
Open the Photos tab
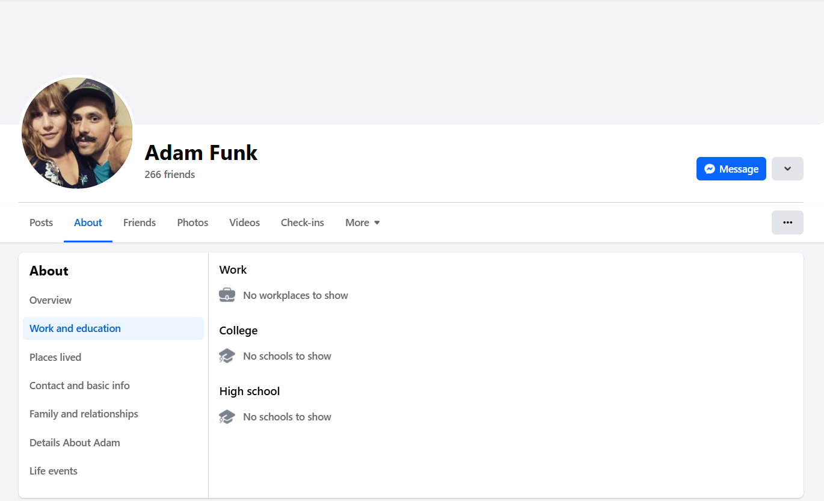click(x=192, y=223)
